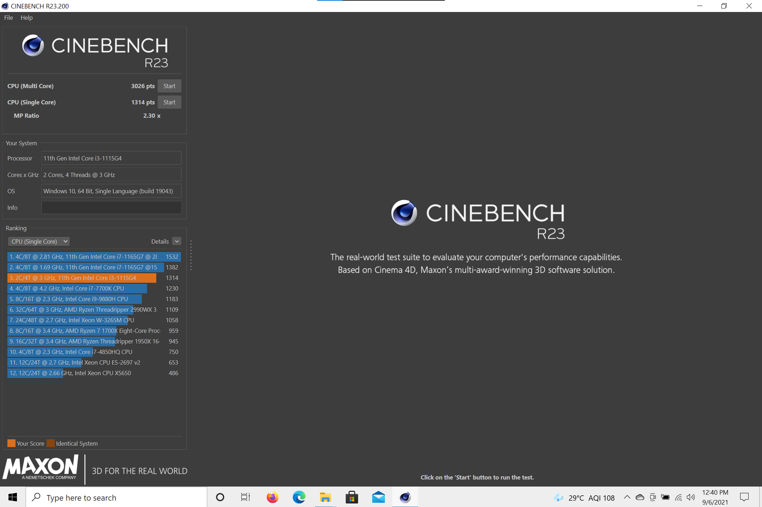This screenshot has width=762, height=507.
Task: Click the File menu item
Action: pos(8,18)
